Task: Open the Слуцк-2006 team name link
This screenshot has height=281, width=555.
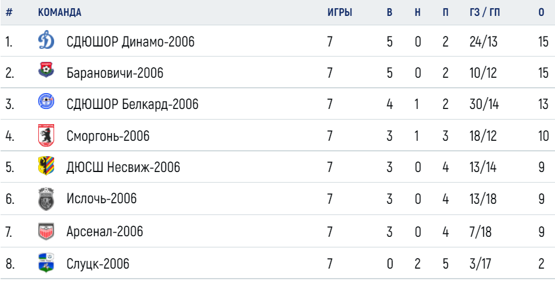Action: pyautogui.click(x=98, y=264)
